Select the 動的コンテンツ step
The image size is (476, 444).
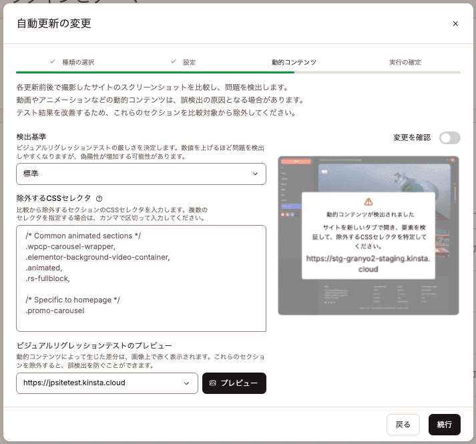[294, 62]
